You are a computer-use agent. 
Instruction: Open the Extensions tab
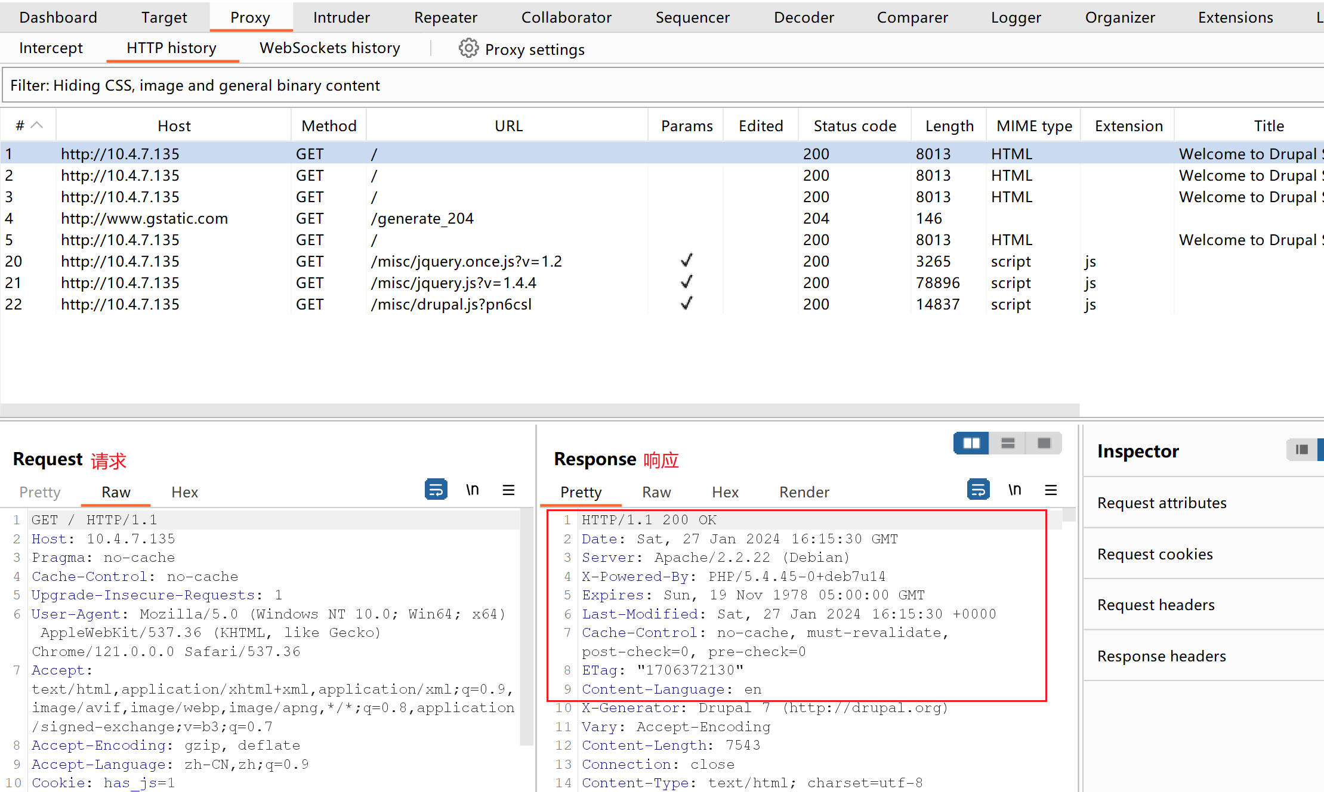[1236, 17]
